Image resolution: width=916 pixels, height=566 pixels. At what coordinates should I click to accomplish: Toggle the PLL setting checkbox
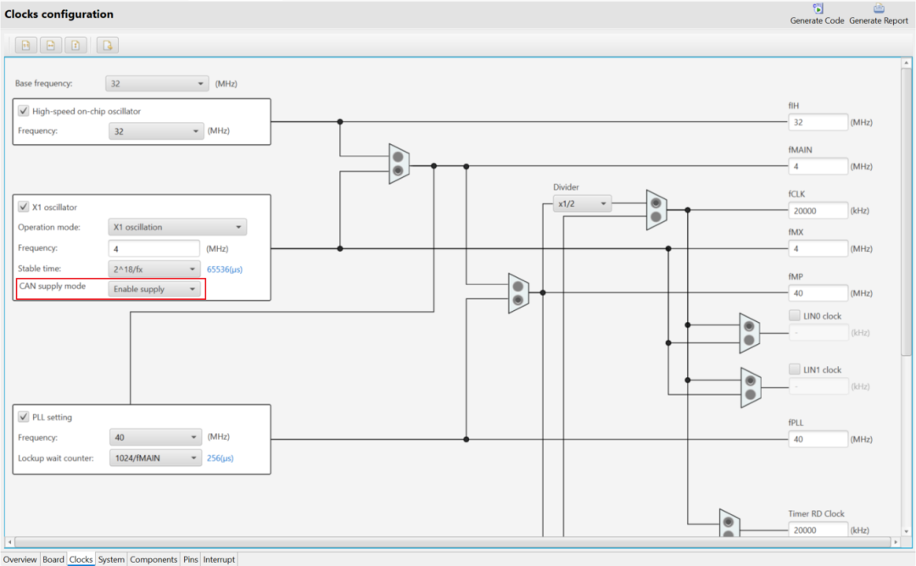24,417
